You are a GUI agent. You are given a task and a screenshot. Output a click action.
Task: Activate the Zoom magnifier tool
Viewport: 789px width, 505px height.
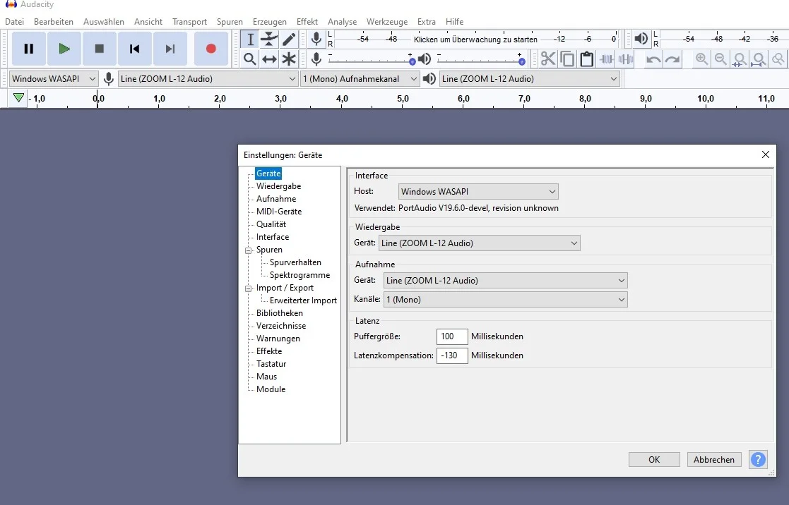point(249,59)
